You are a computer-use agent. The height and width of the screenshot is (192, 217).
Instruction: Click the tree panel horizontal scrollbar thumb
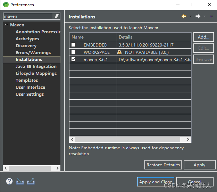point(30,168)
